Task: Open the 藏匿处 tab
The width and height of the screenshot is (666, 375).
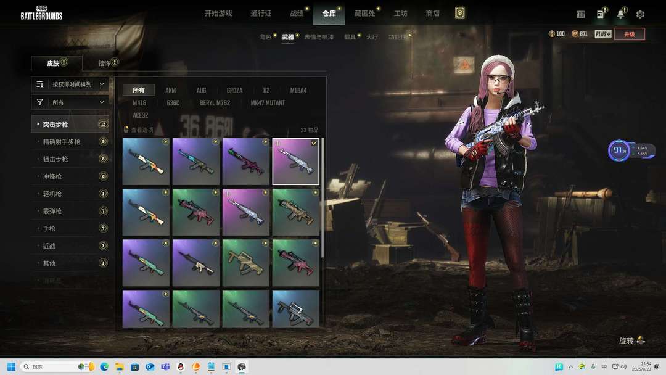Action: pyautogui.click(x=365, y=14)
